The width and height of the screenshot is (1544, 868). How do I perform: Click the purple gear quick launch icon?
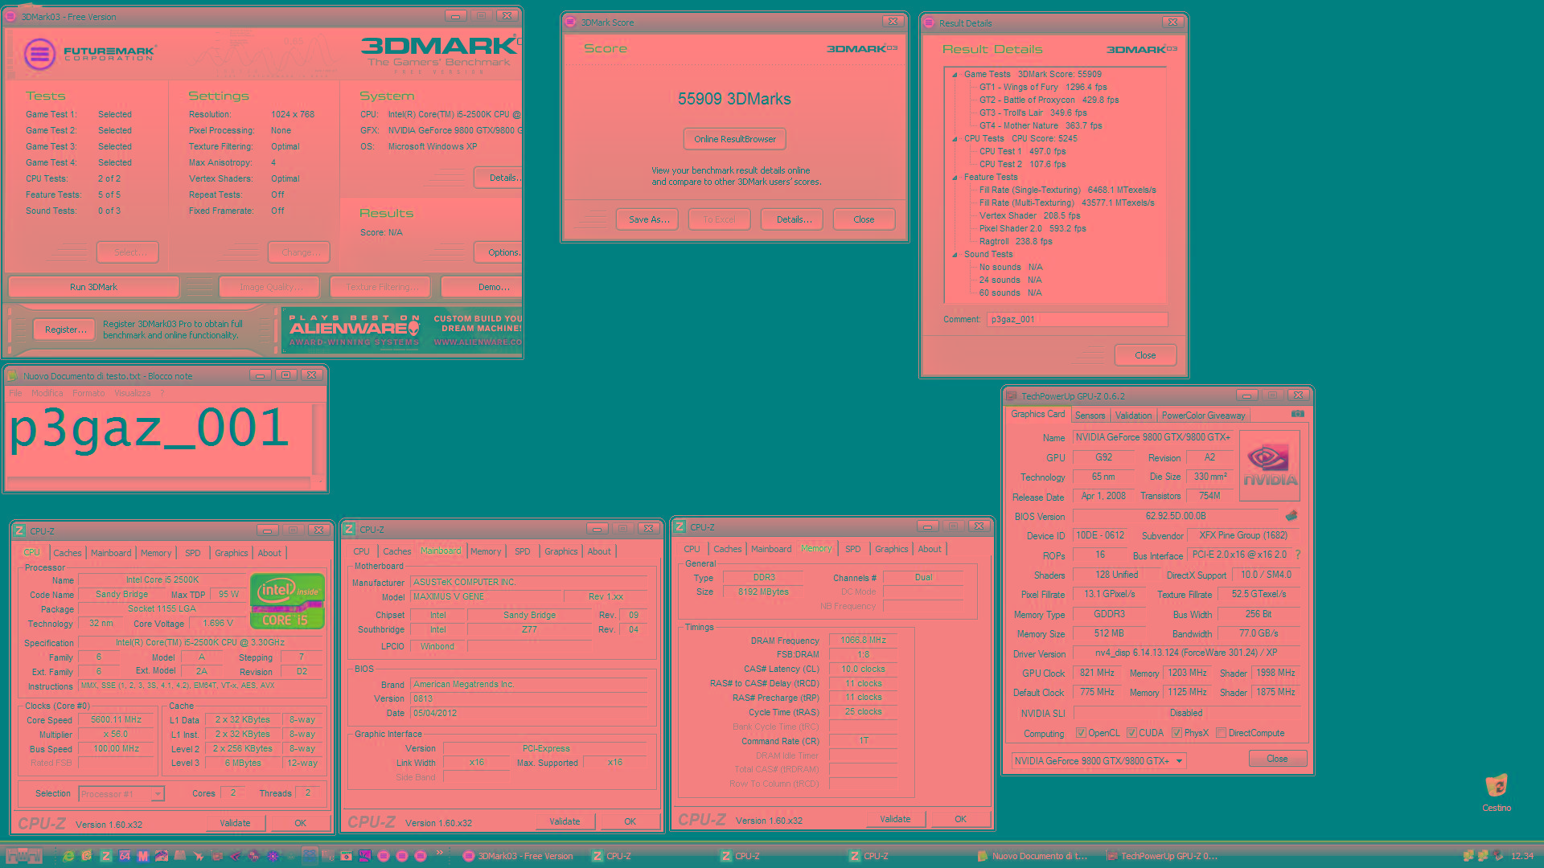(x=273, y=856)
